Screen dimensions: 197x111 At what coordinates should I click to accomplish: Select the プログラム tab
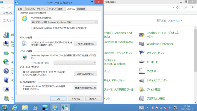click(x=71, y=9)
